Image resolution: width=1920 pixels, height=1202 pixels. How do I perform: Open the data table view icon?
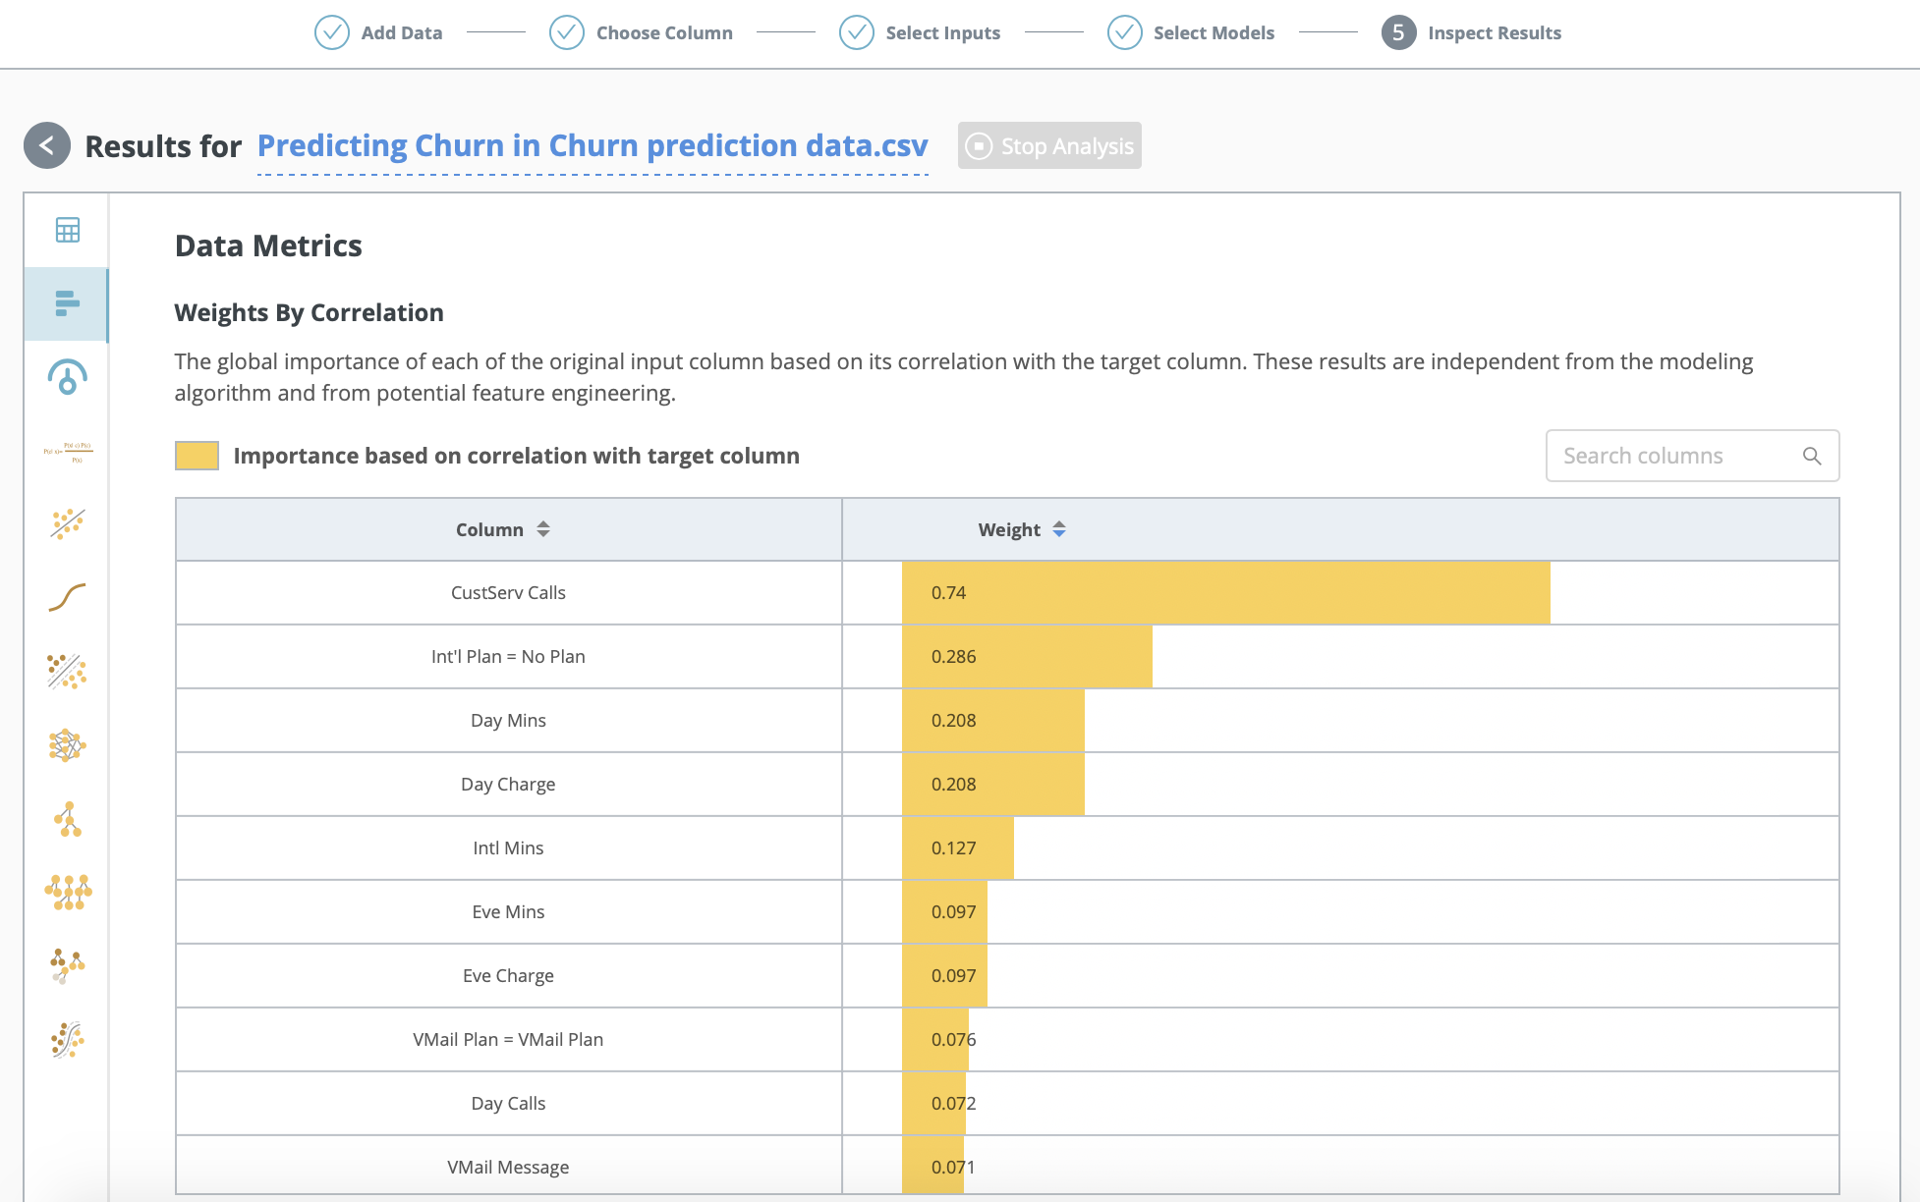[x=66, y=231]
